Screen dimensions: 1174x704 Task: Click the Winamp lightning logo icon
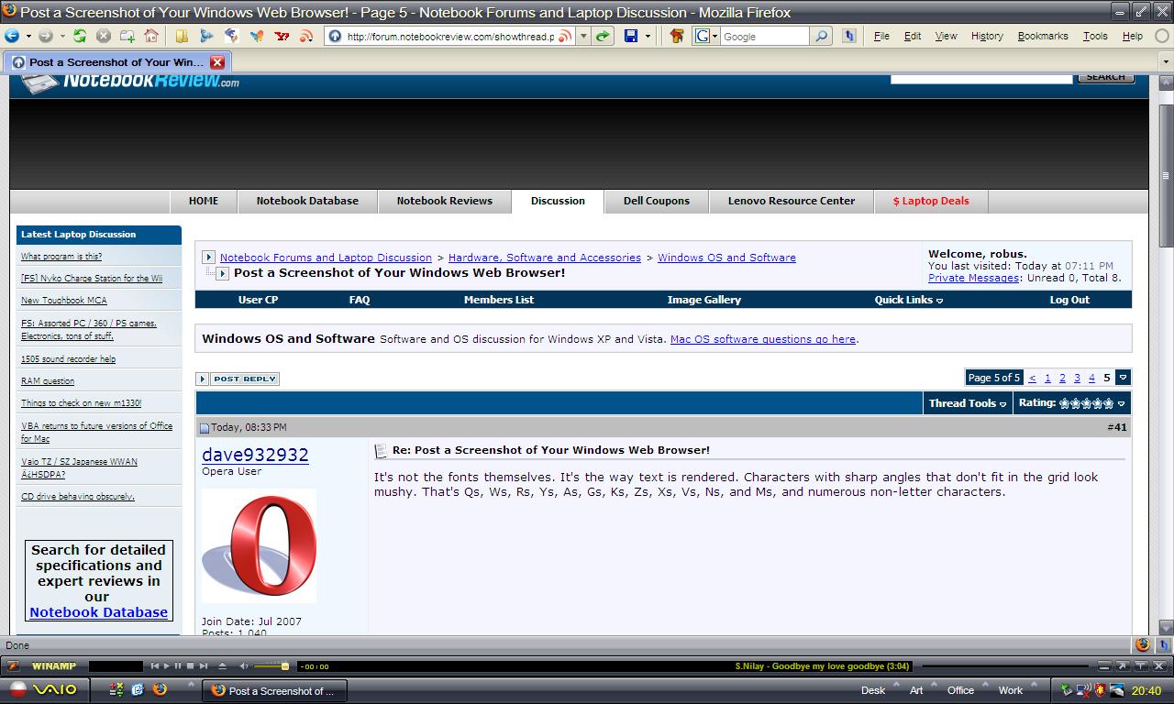coord(13,665)
